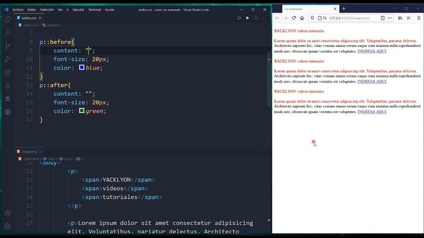
Task: Go forward in the browser
Action: tap(286, 18)
